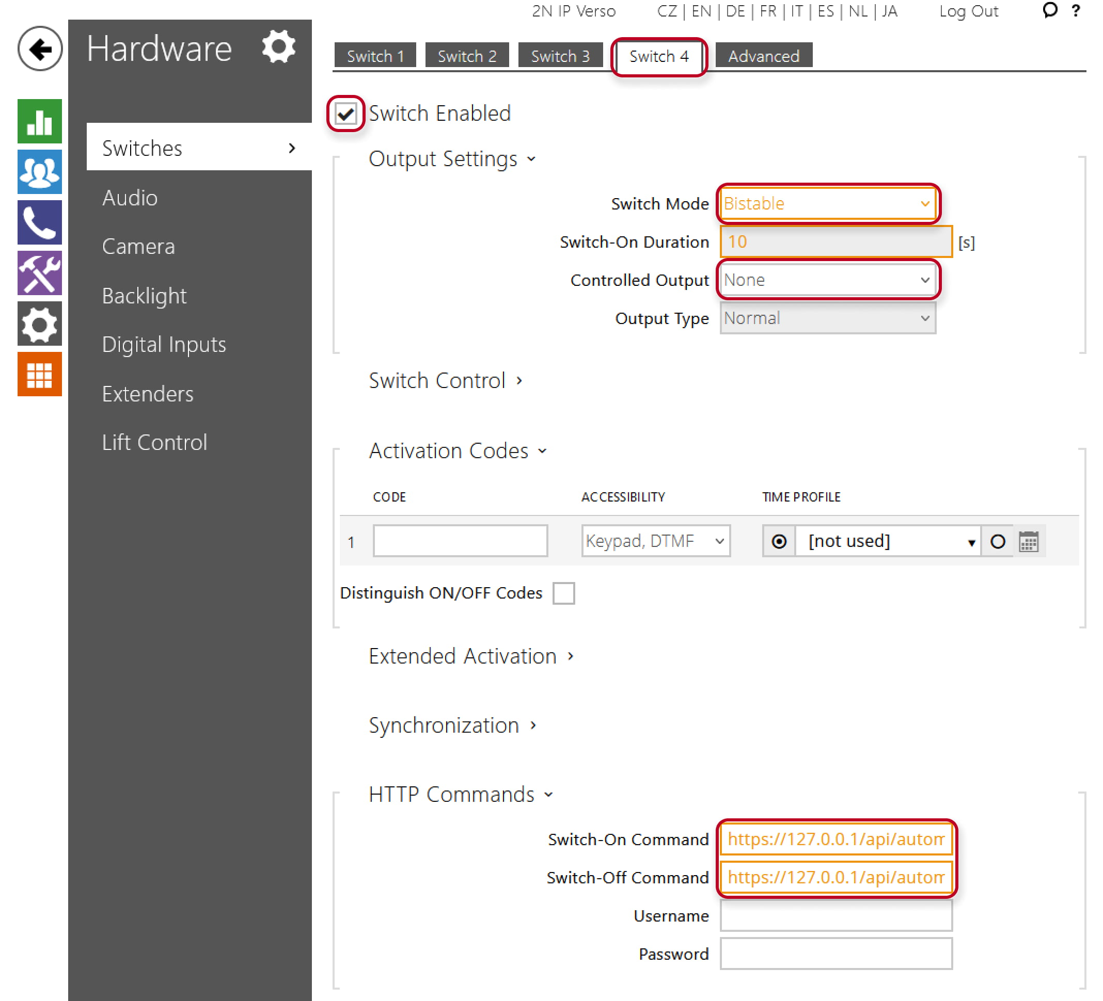Select Switches in Hardware menu

click(x=199, y=148)
